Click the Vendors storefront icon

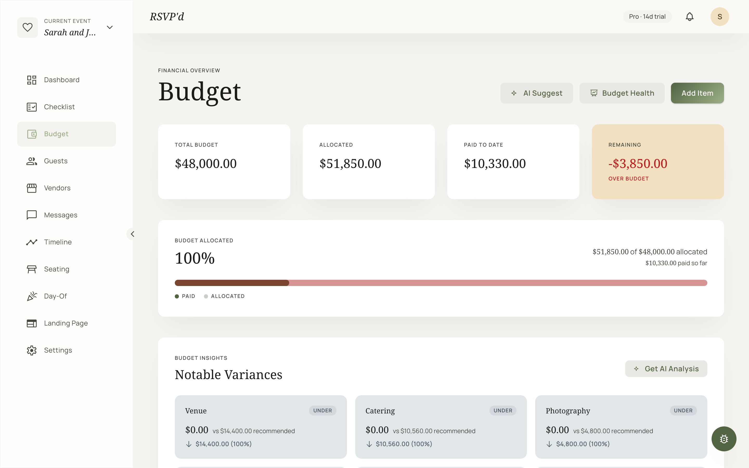tap(31, 188)
